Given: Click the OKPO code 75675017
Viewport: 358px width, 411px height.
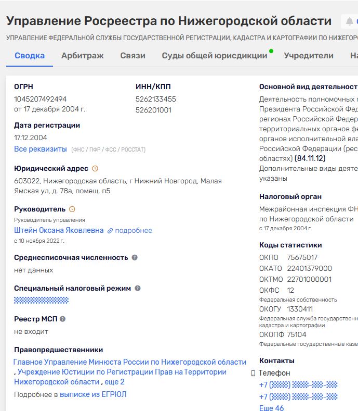Looking at the screenshot, I should point(302,257).
